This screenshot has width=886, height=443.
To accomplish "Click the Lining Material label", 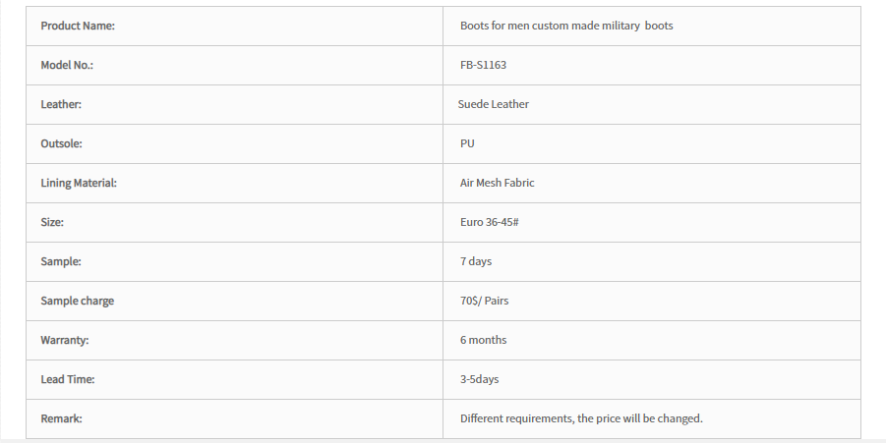I will [x=79, y=183].
